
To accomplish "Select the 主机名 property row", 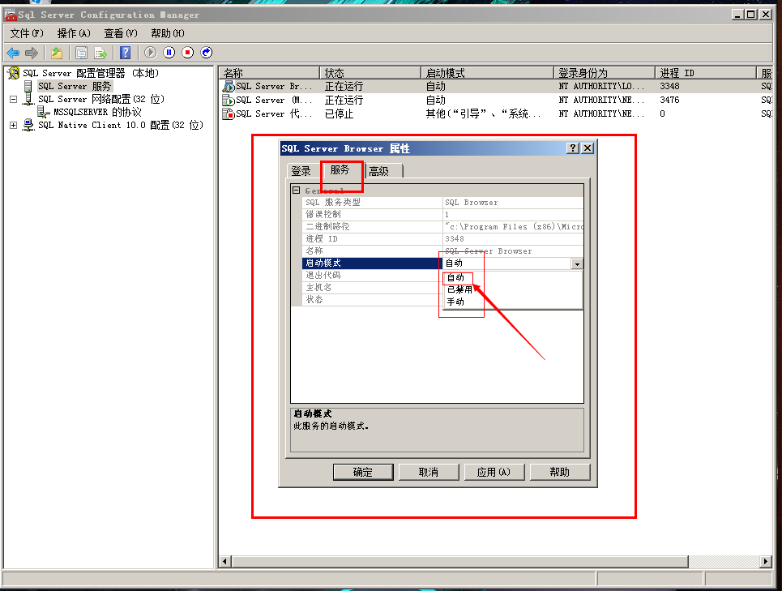I will [x=372, y=287].
